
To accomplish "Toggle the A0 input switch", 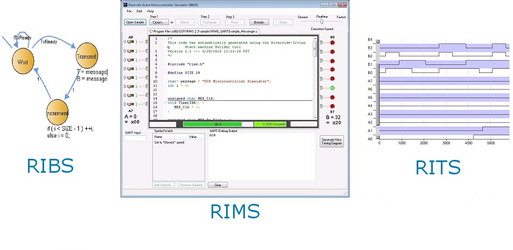I will (131, 42).
